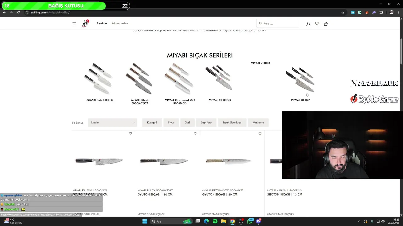Open Discord from the taskbar

pyautogui.click(x=258, y=221)
